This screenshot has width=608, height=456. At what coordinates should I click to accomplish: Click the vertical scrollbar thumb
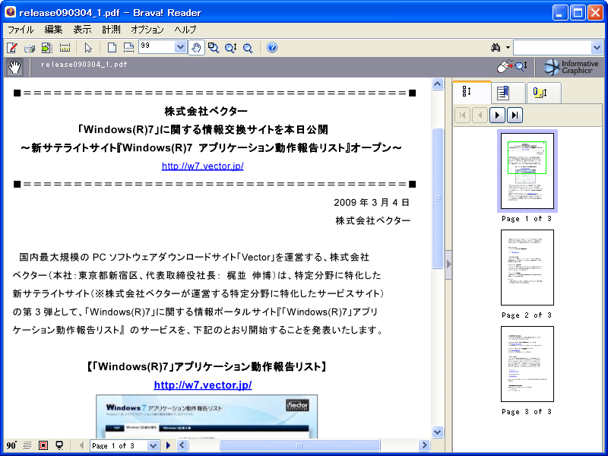[438, 198]
